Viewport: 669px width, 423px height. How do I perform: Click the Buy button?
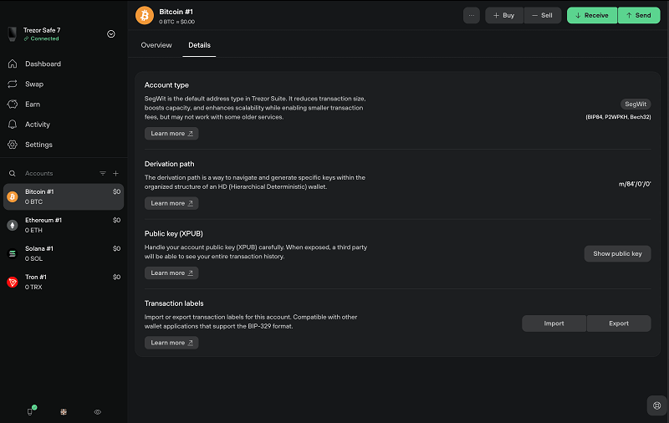click(504, 15)
